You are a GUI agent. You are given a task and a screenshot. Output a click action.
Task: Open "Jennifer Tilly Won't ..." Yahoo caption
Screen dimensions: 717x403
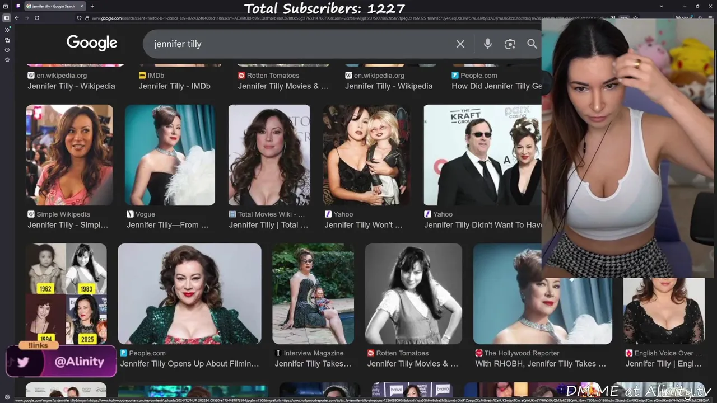364,225
